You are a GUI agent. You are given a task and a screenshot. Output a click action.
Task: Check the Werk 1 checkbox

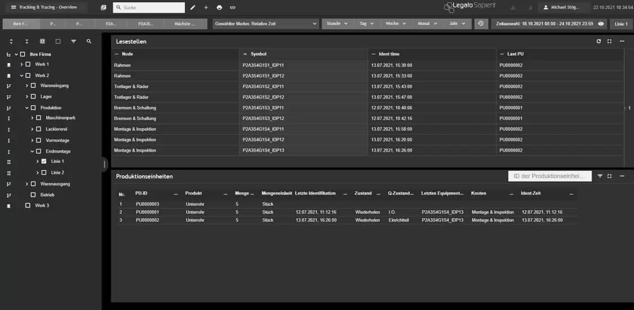[x=28, y=64]
